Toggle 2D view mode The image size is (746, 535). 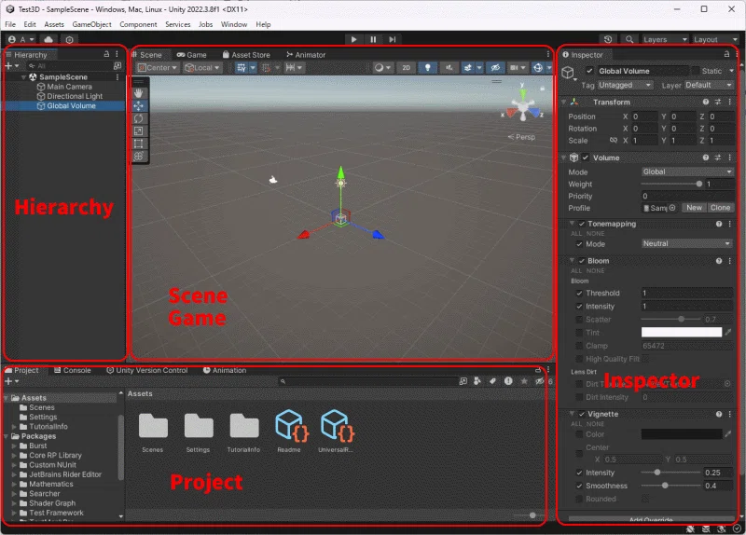(406, 67)
